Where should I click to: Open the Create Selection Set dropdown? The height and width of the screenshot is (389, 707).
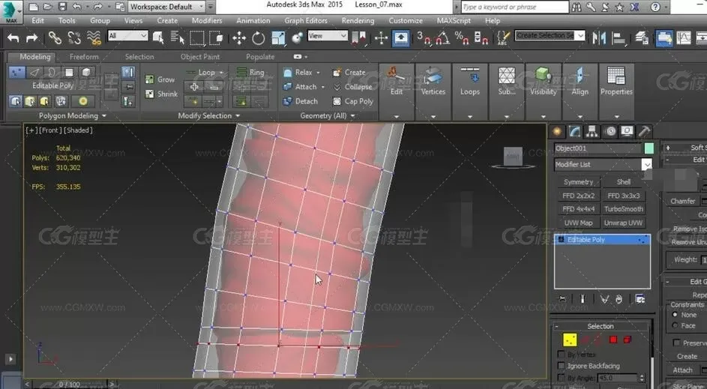coord(550,36)
